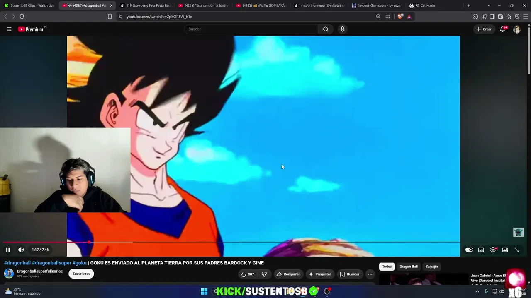The width and height of the screenshot is (531, 298).
Task: Open the Dragonballsuperfullseries channel name link
Action: coord(40,272)
